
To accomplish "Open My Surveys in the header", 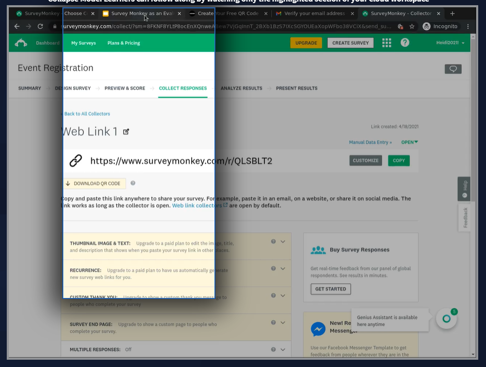I will [x=84, y=43].
